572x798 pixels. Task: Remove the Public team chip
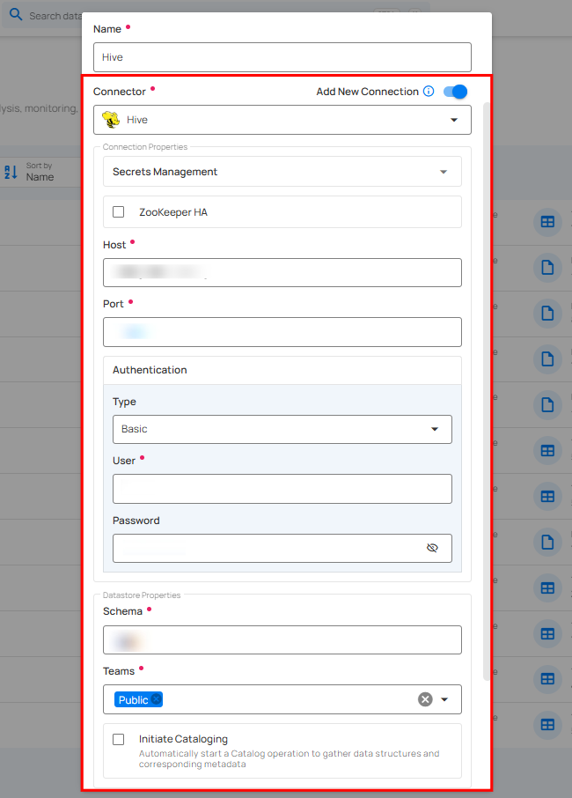tap(157, 699)
